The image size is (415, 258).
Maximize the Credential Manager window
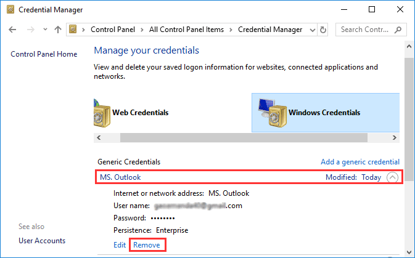coord(372,10)
